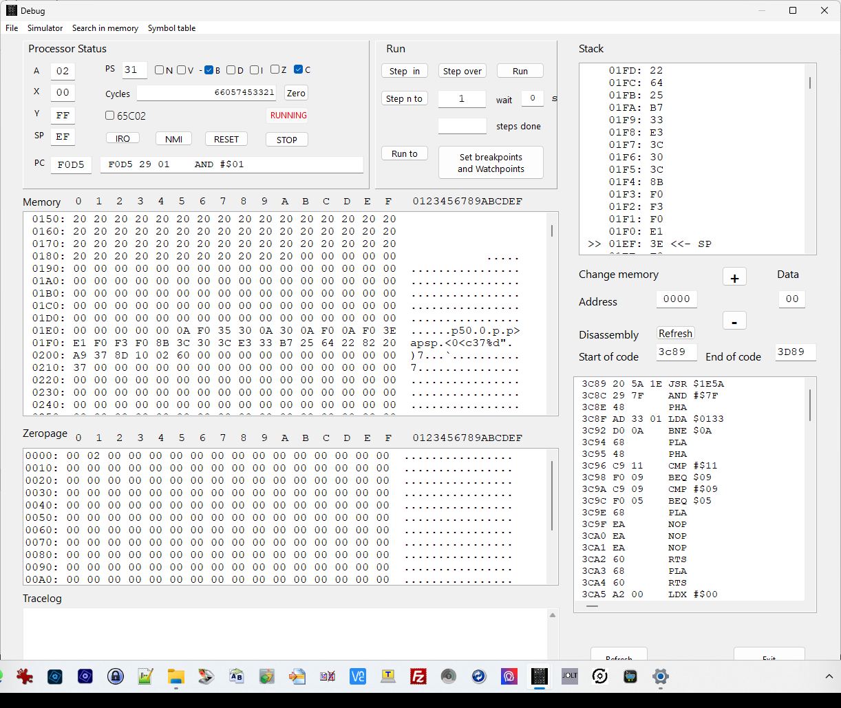Image resolution: width=841 pixels, height=708 pixels.
Task: Click the RUNNING status label
Action: tap(288, 115)
